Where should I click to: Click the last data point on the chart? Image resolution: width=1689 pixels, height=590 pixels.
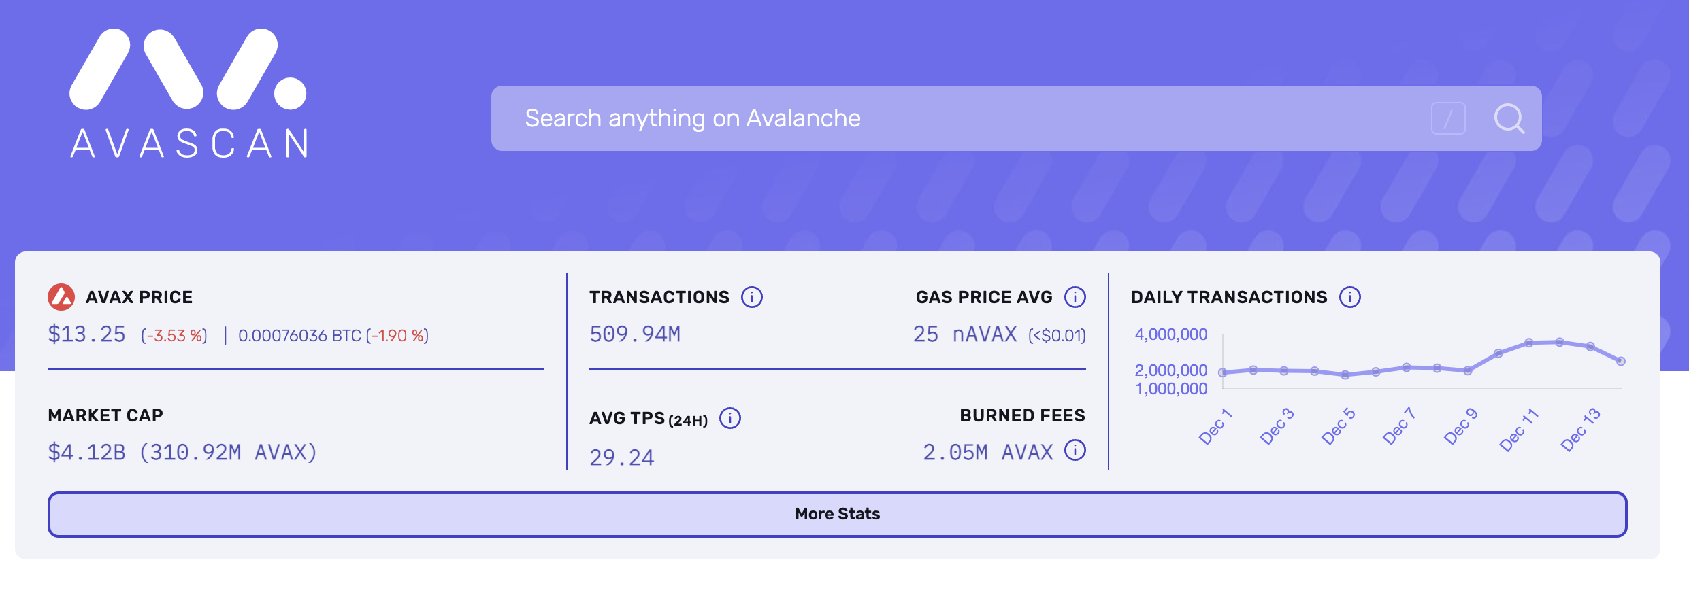point(1621,361)
